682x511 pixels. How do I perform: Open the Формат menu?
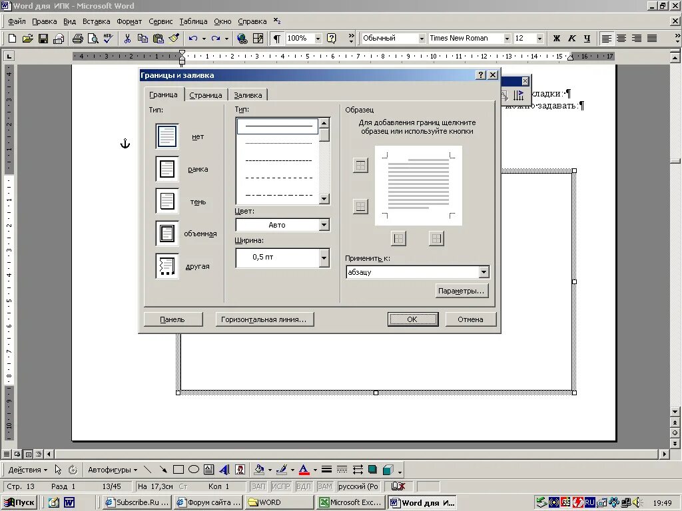point(129,21)
